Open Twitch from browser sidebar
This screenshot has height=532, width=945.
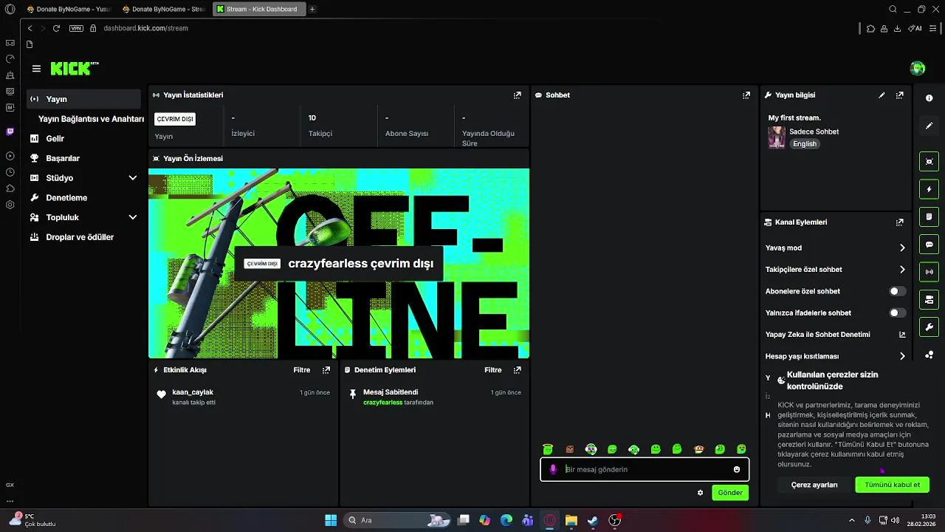point(10,132)
